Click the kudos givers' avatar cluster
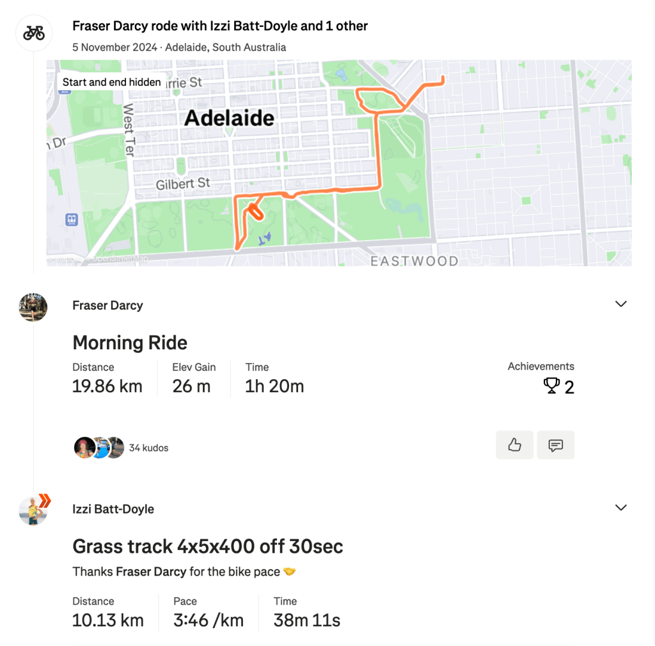Viewport: 655px width, 646px height. (x=99, y=448)
